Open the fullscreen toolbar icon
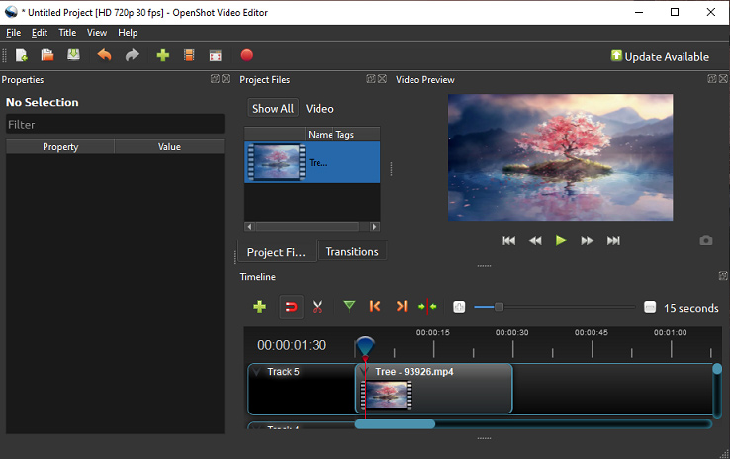 (x=215, y=55)
